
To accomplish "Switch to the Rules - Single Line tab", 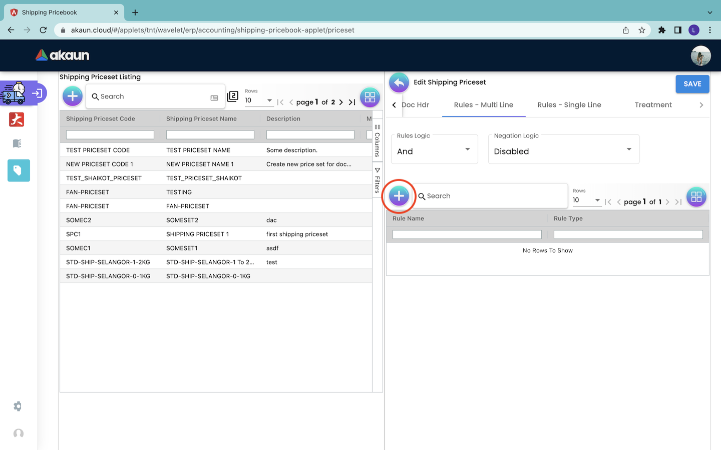I will 569,105.
